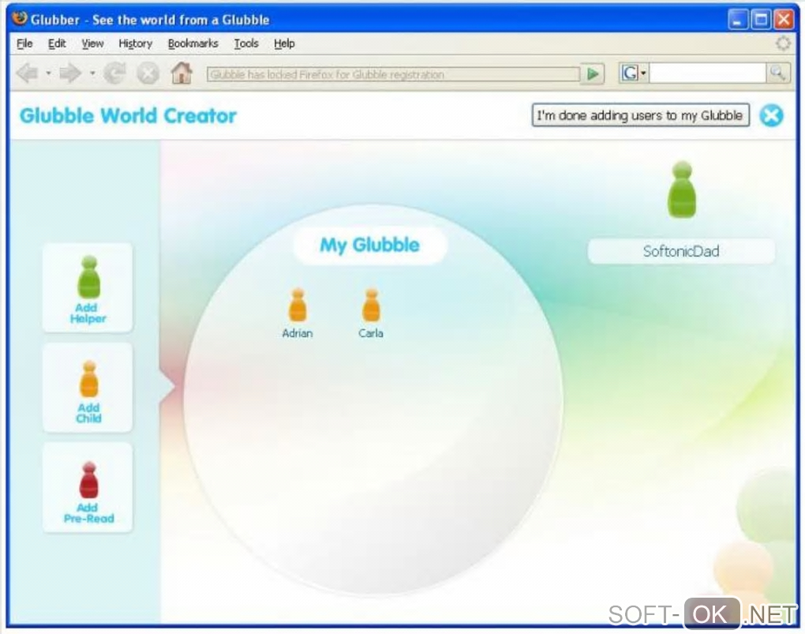Click the Stop loading icon
The width and height of the screenshot is (805, 634).
click(x=148, y=73)
